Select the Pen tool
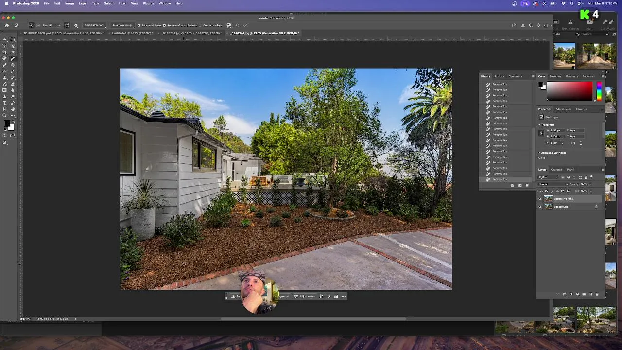This screenshot has height=350, width=622. click(x=13, y=103)
